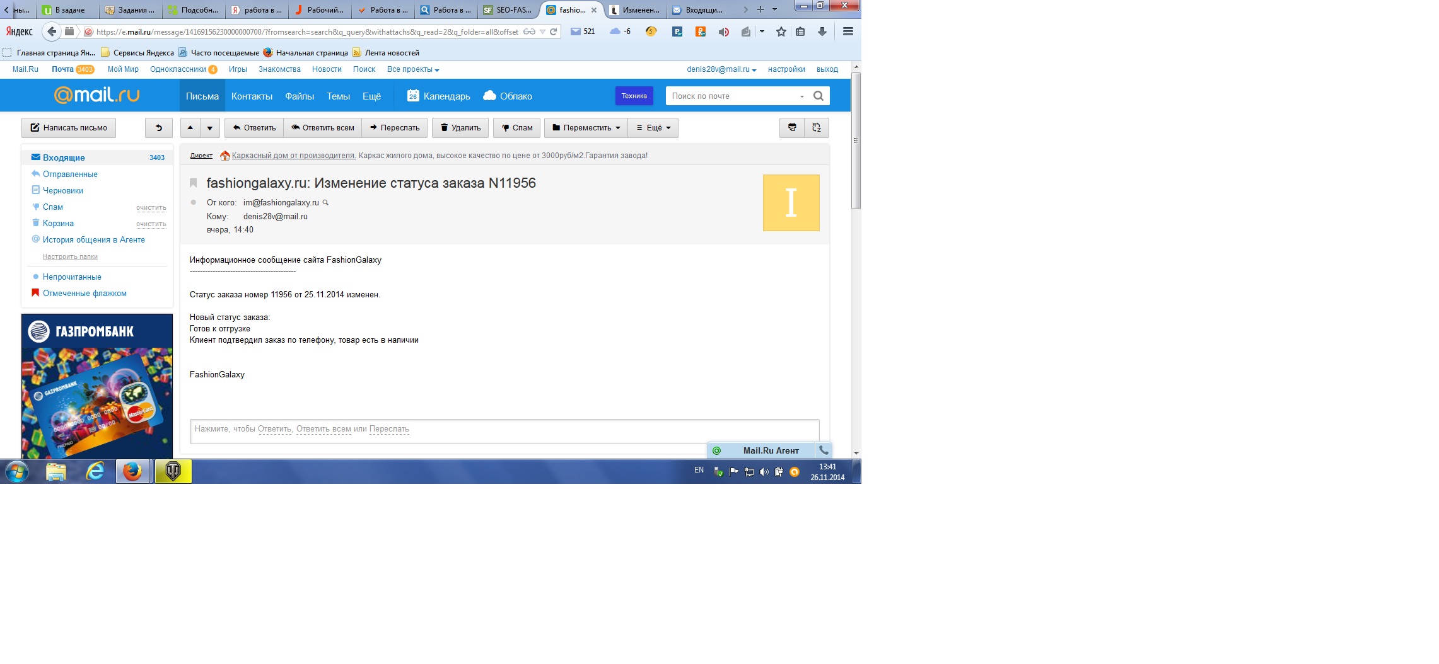Click the page vertical scrollbar
The height and width of the screenshot is (664, 1439).
tap(856, 140)
